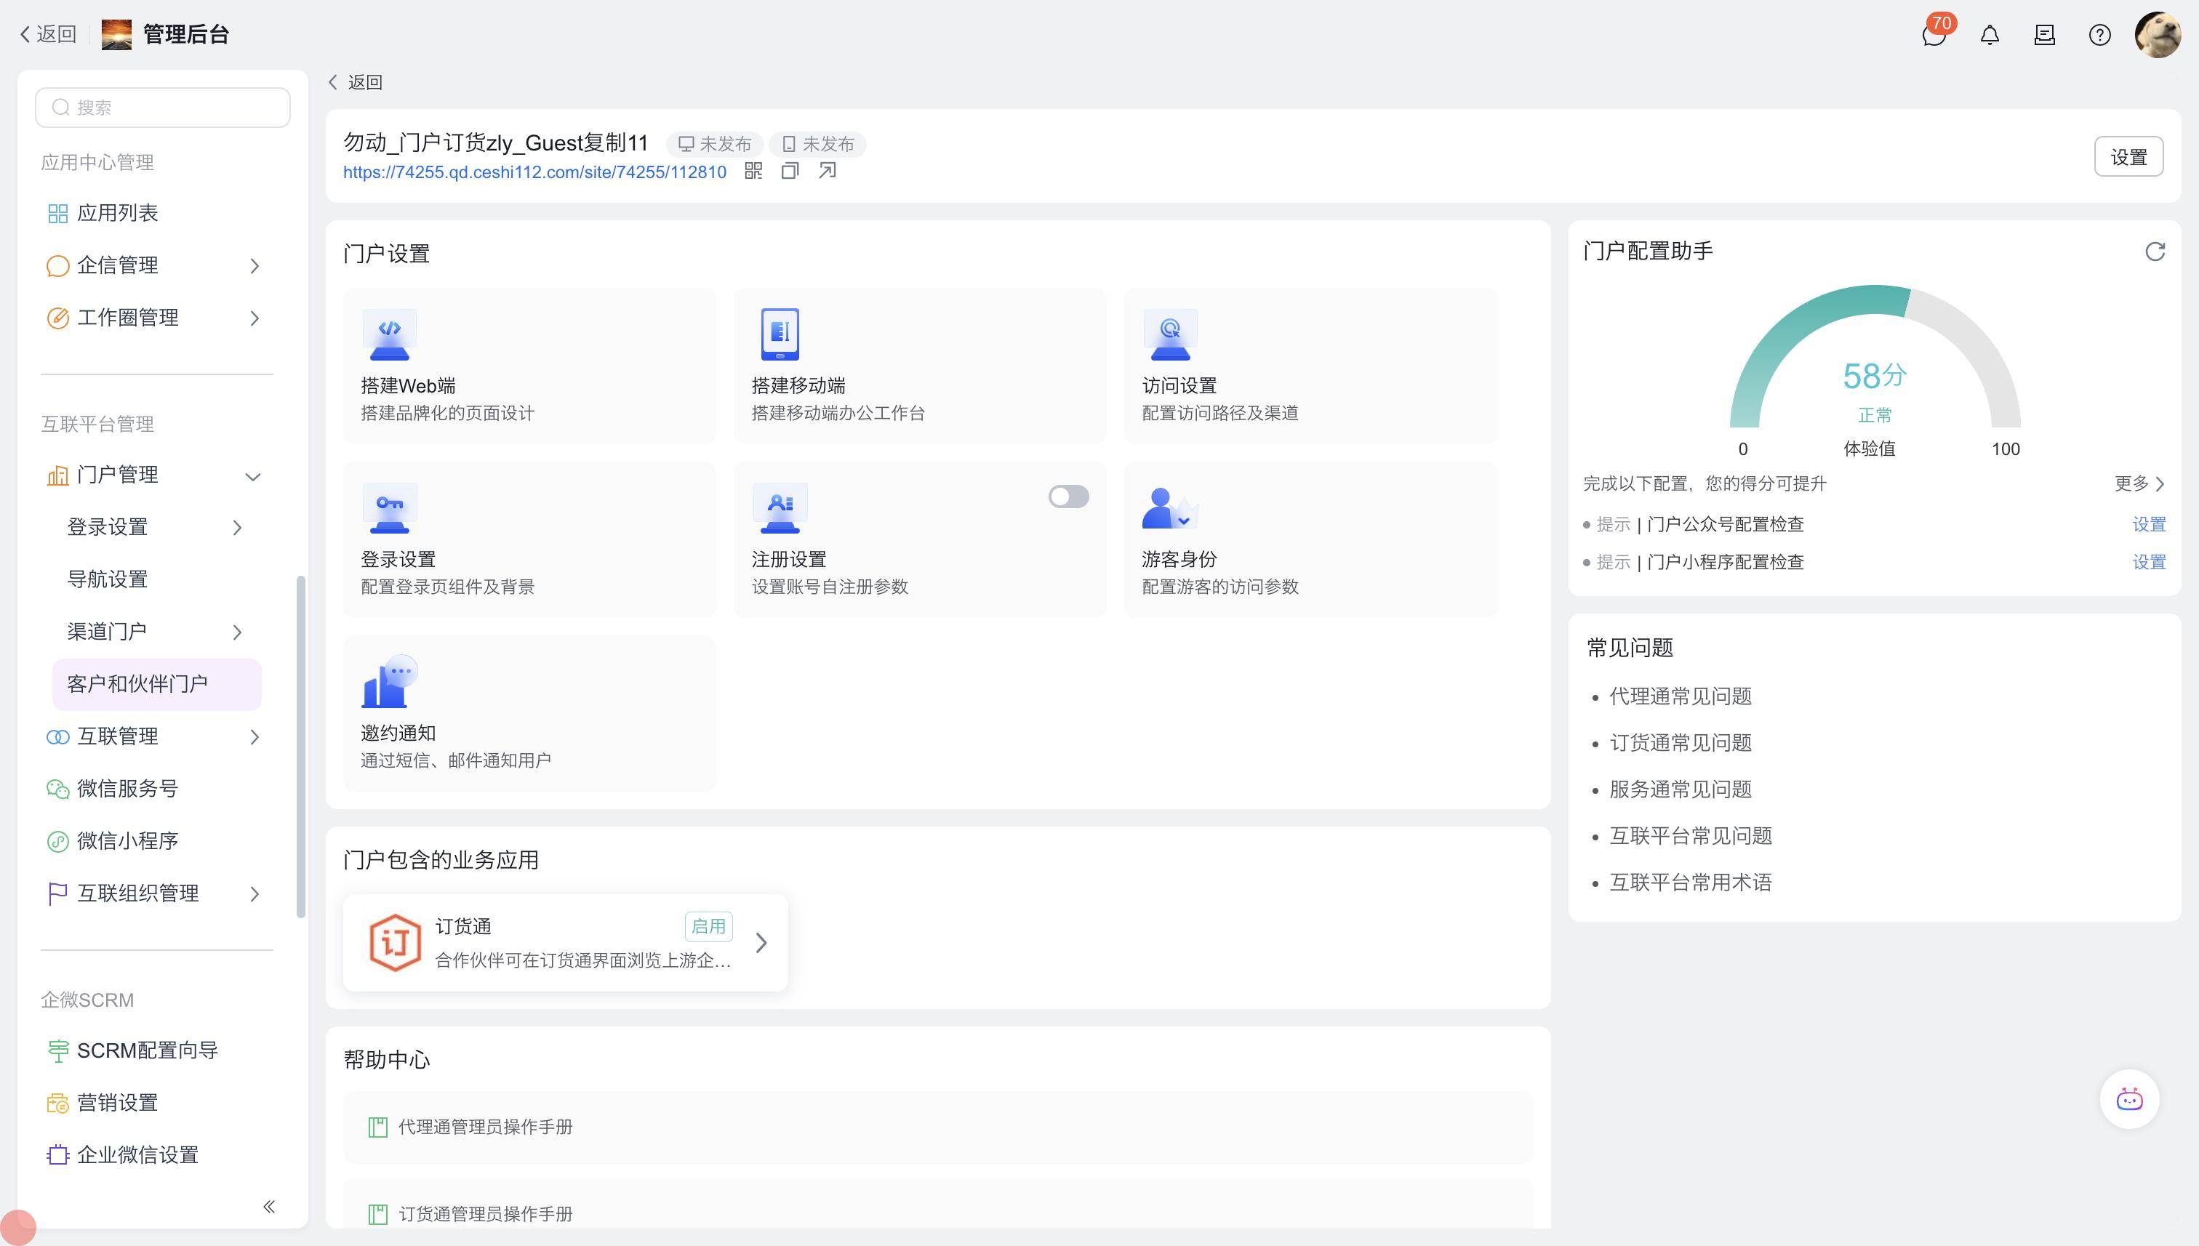The width and height of the screenshot is (2199, 1246).
Task: Open the 74255.qd.ceshi112.com portal link
Action: 534,172
